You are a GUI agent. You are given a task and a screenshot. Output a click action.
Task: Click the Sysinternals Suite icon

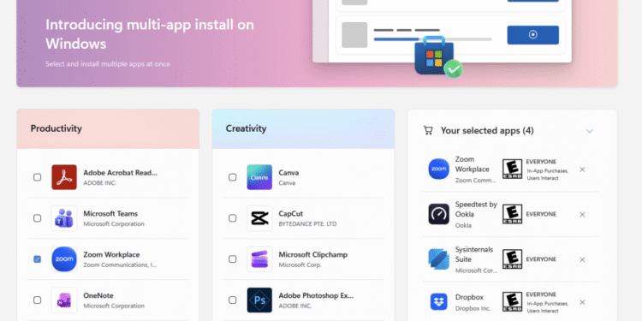pos(439,259)
